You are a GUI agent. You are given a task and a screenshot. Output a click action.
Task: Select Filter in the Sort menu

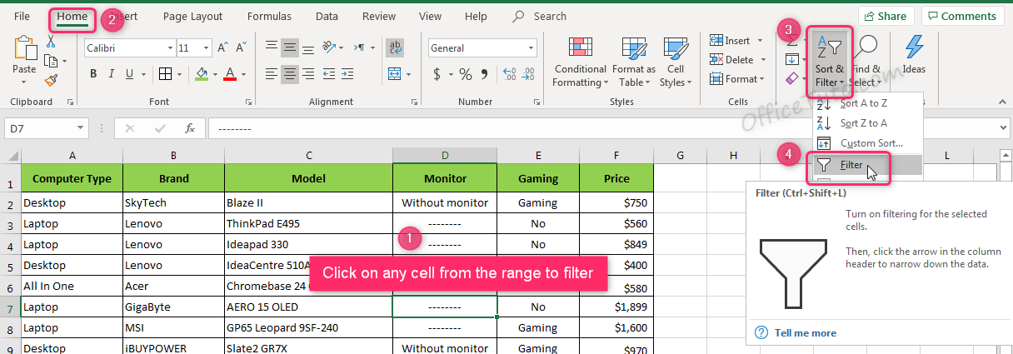point(866,165)
